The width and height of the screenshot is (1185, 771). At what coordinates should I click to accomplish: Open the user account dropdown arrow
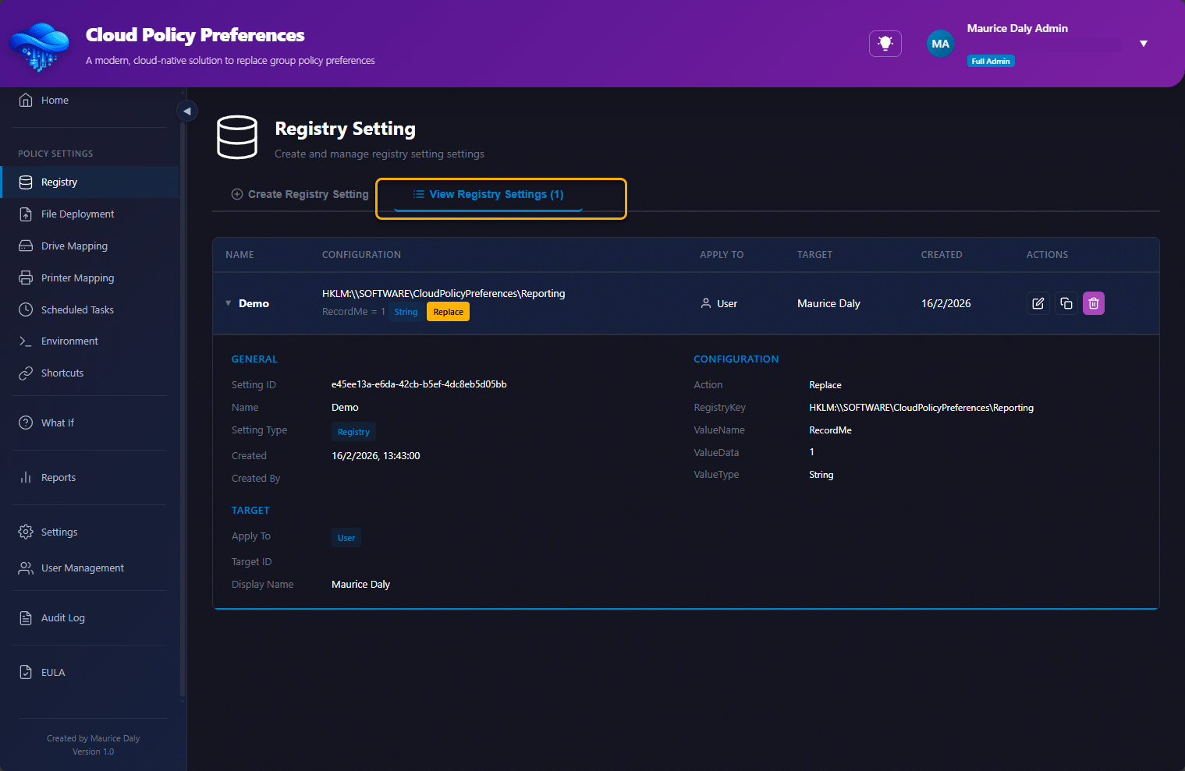1143,44
